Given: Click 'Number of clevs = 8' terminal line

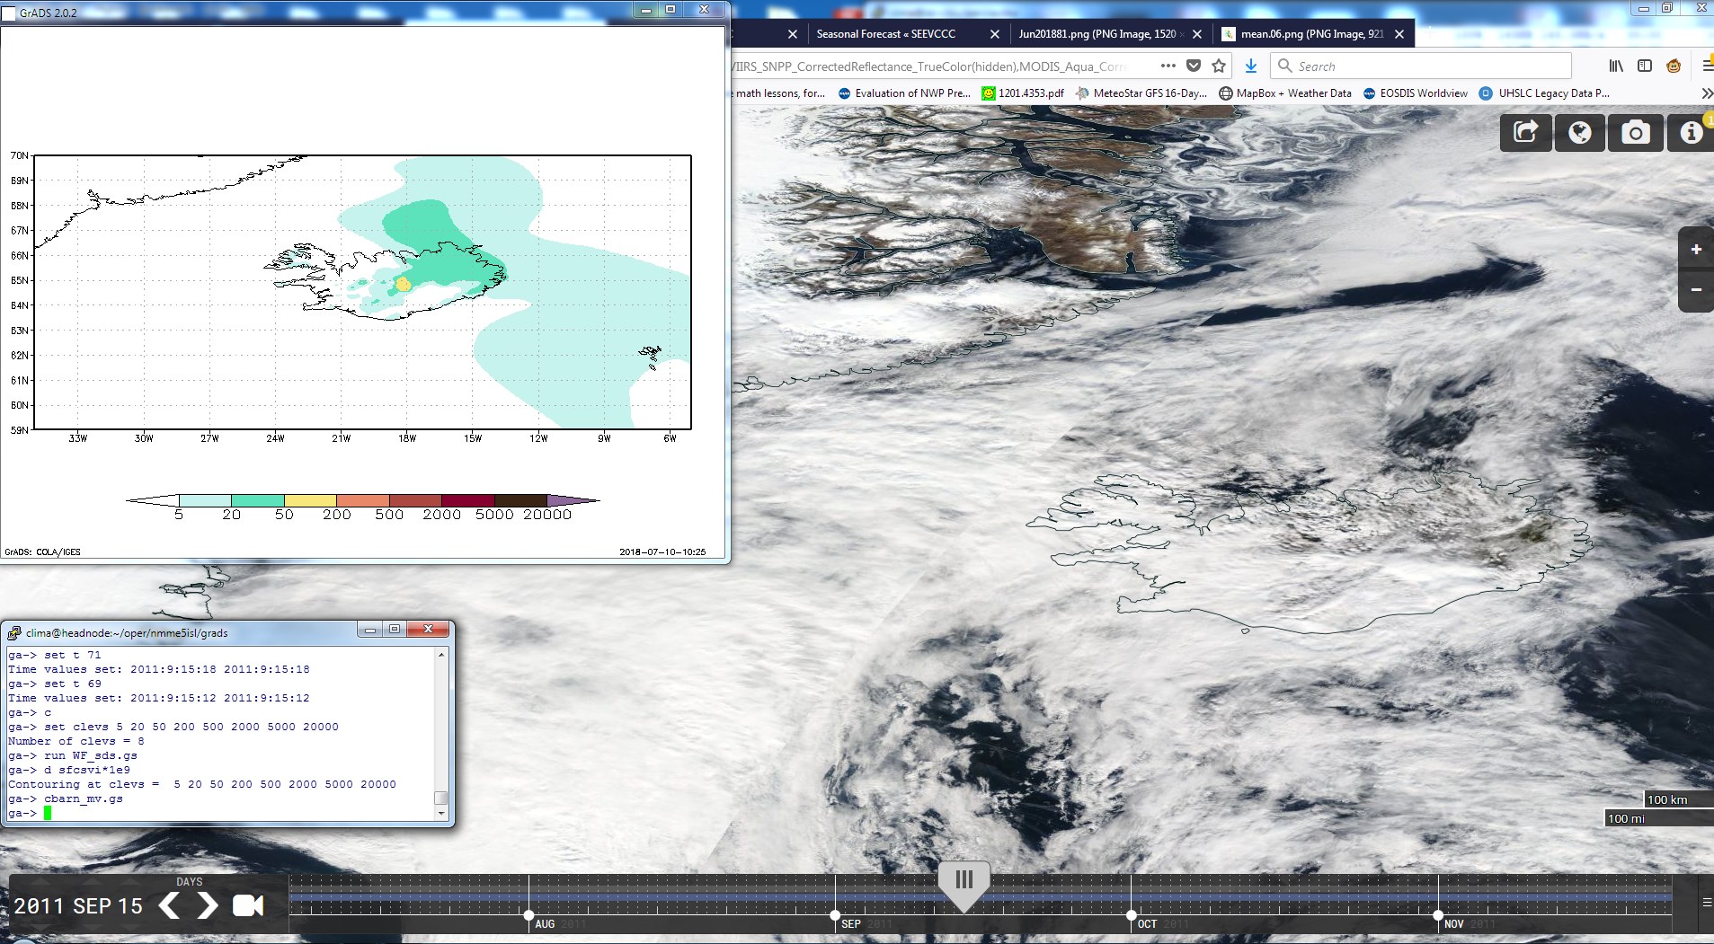Looking at the screenshot, I should click(75, 741).
